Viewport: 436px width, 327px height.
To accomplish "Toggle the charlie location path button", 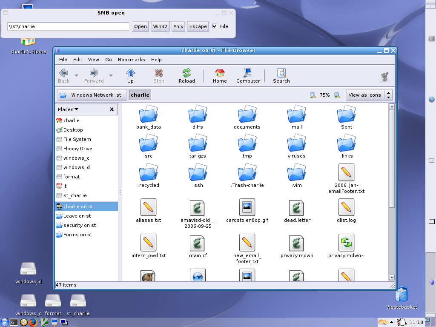I will pyautogui.click(x=140, y=95).
